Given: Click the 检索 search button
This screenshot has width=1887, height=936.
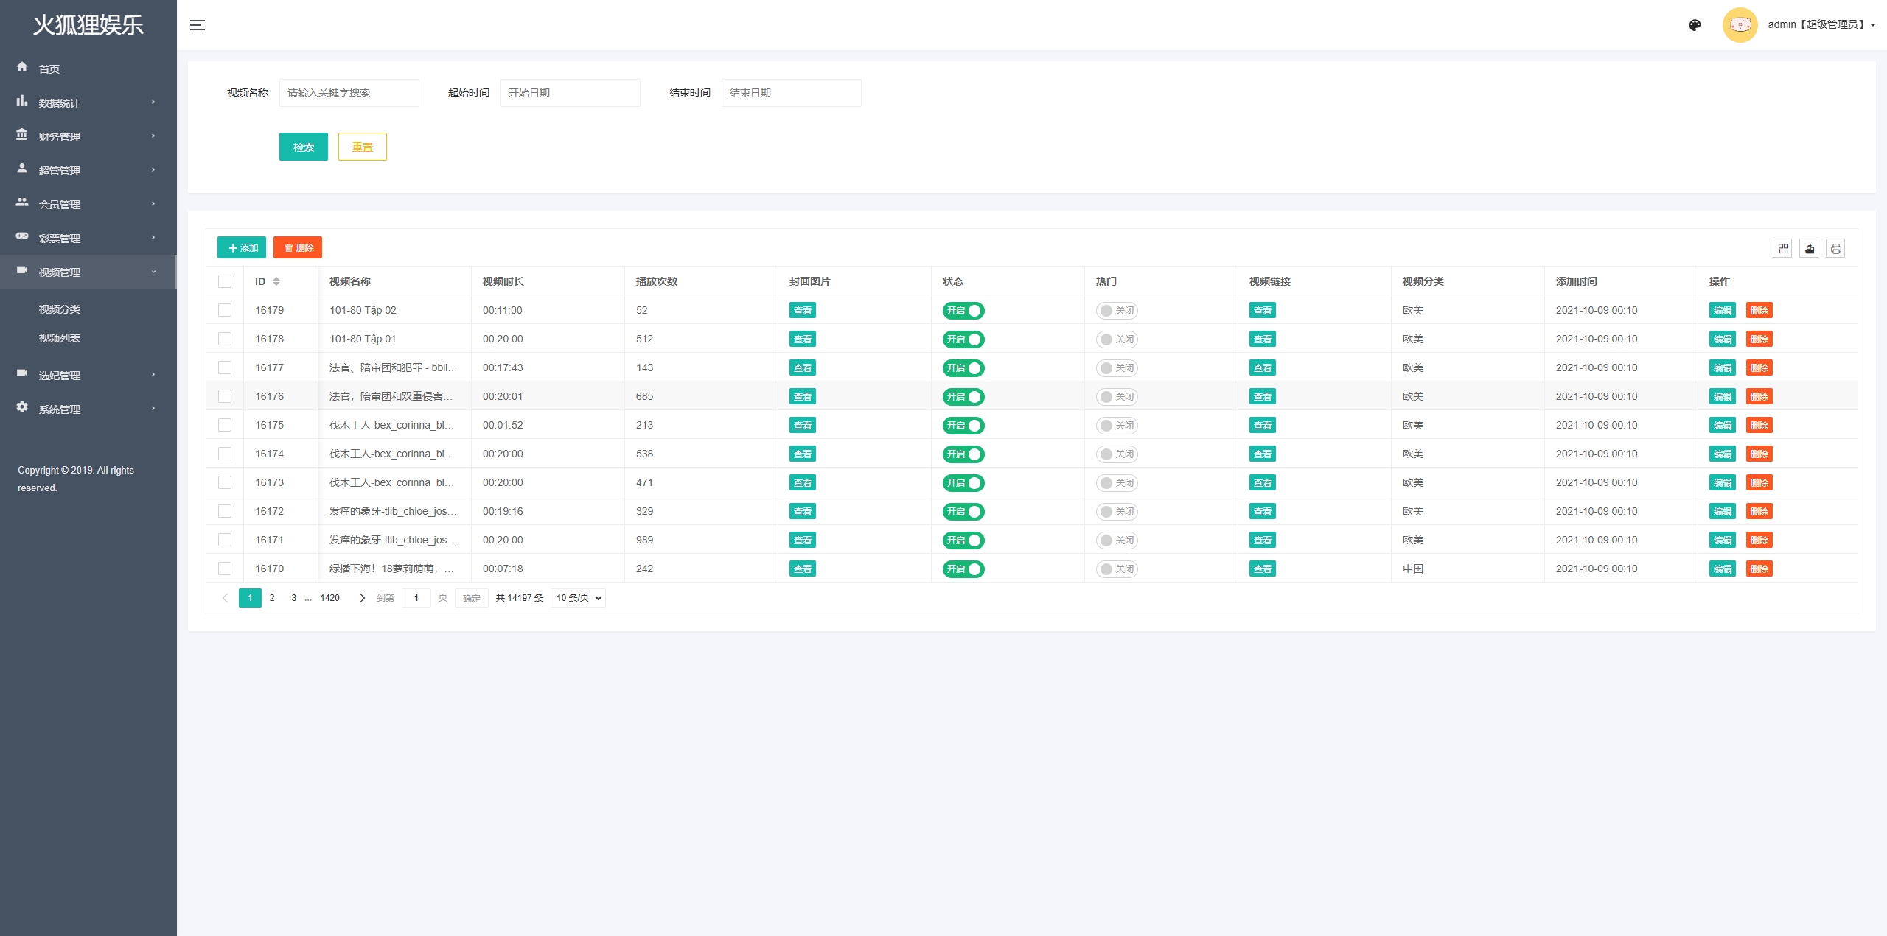Looking at the screenshot, I should pyautogui.click(x=303, y=147).
